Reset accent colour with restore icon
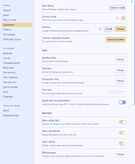Screen dimensions: 135x164 (118, 18)
